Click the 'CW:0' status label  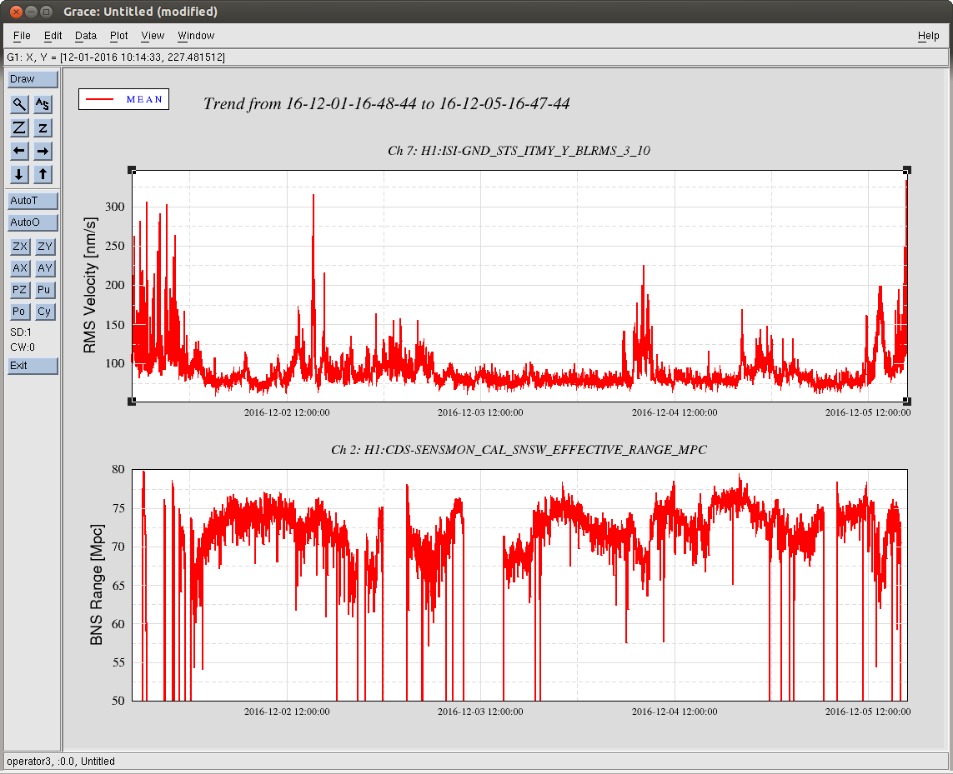point(23,347)
